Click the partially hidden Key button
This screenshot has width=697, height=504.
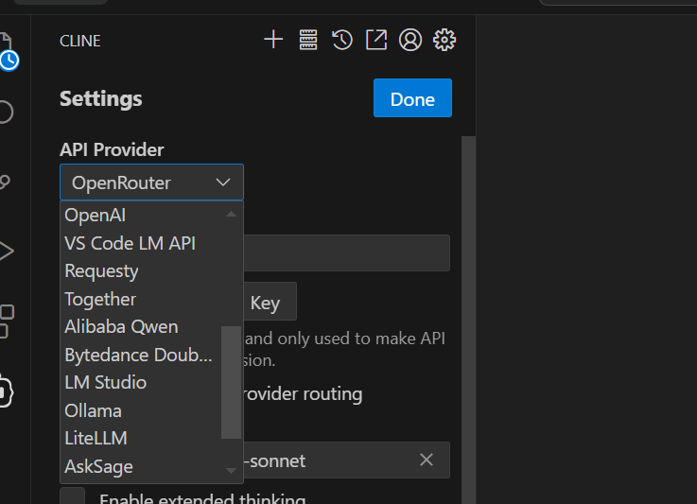click(270, 302)
